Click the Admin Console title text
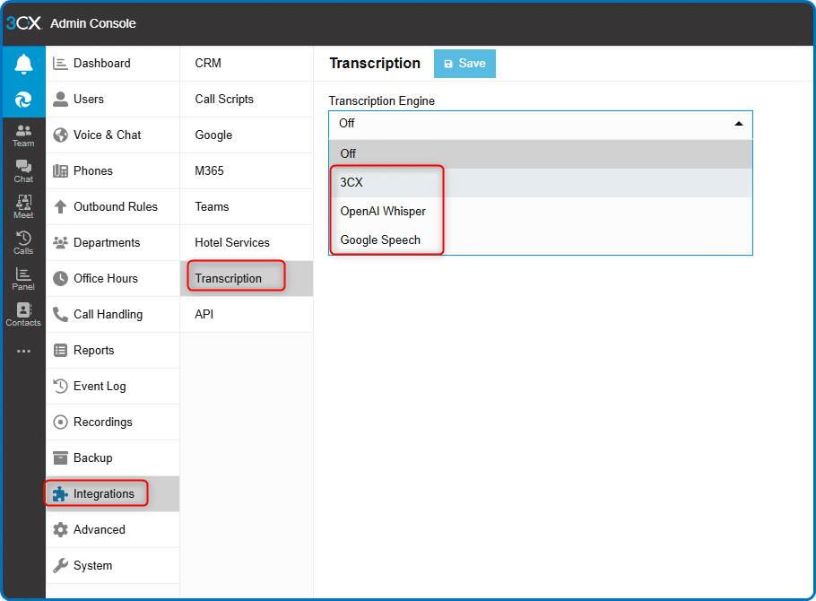Viewport: 816px width, 601px height. 93,23
